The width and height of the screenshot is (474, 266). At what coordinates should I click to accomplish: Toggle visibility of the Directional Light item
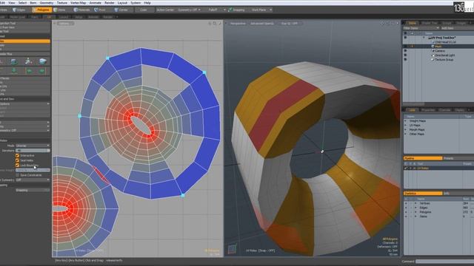(x=405, y=55)
